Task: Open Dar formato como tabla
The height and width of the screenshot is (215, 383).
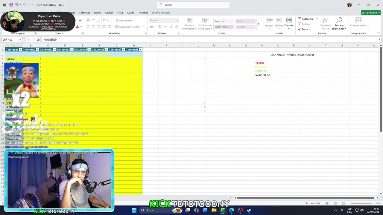Action: [205, 24]
